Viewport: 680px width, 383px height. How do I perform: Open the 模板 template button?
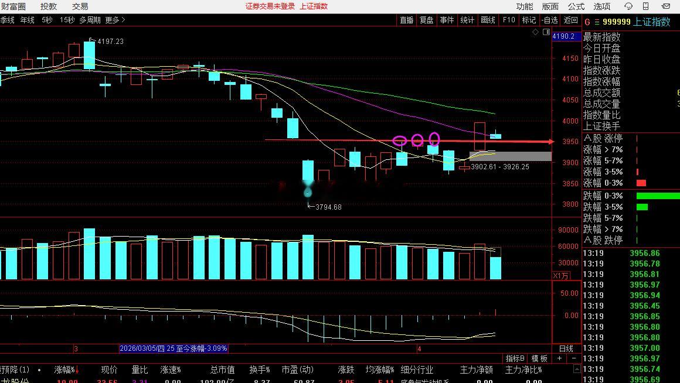click(x=539, y=358)
